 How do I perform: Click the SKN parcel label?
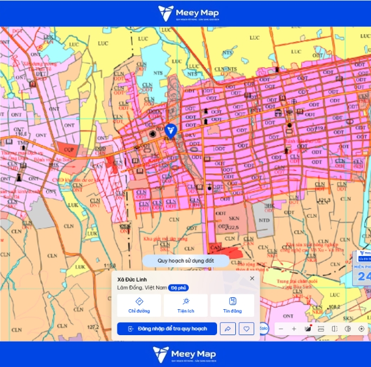tap(234, 218)
